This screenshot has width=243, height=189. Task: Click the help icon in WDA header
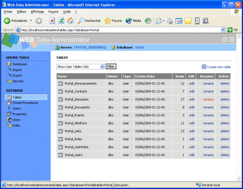click(x=225, y=40)
